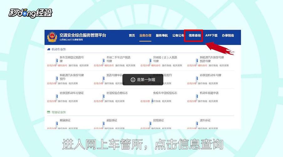The height and width of the screenshot is (157, 283).
Task: Click the 本地二手车过户预选号牌 service title
Action: (118, 59)
